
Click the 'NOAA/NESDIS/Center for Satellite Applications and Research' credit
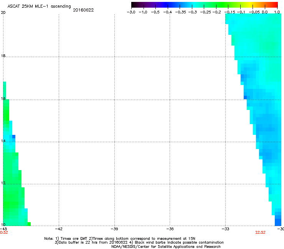click(166, 247)
